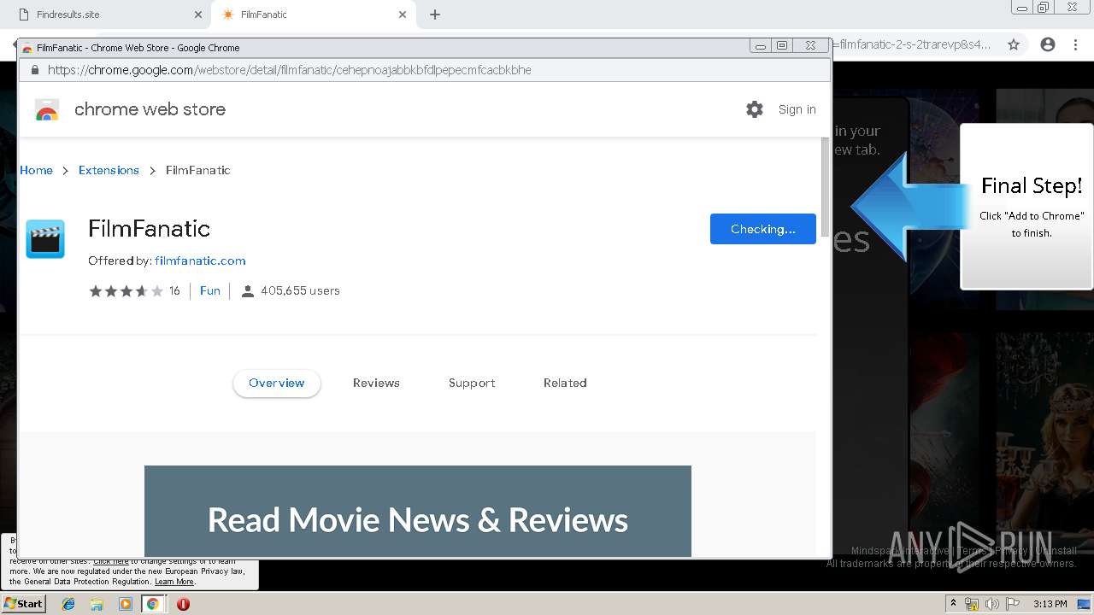
Task: Click the flag icon in system tray
Action: click(1013, 604)
